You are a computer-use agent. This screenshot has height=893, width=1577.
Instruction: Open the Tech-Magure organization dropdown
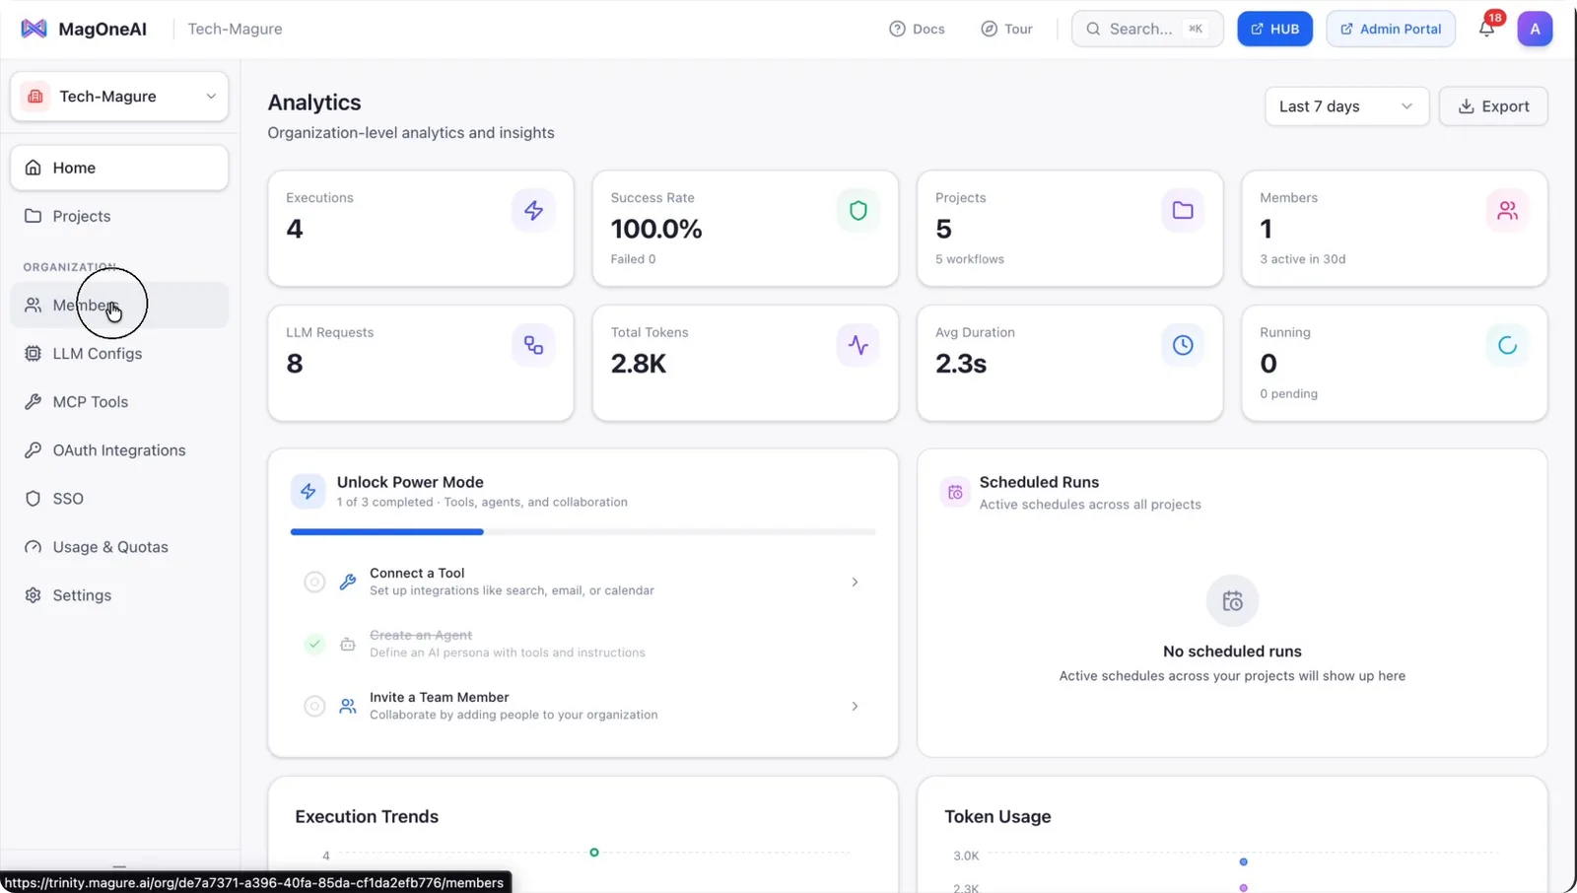(119, 97)
